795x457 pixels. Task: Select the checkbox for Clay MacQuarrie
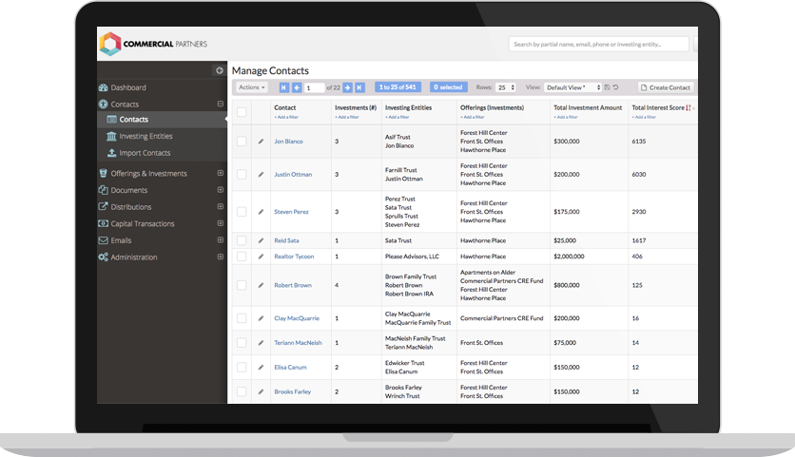(242, 318)
